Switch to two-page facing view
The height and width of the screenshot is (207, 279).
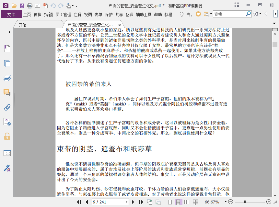click(x=187, y=202)
